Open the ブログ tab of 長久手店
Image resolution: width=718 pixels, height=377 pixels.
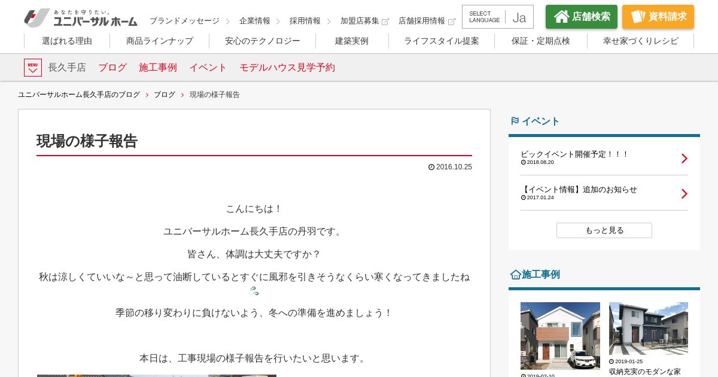[x=112, y=68]
